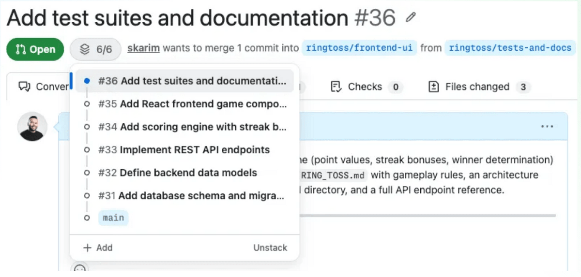581x277 pixels.
Task: Select PR #35 Add React frontend game
Action: coord(192,104)
